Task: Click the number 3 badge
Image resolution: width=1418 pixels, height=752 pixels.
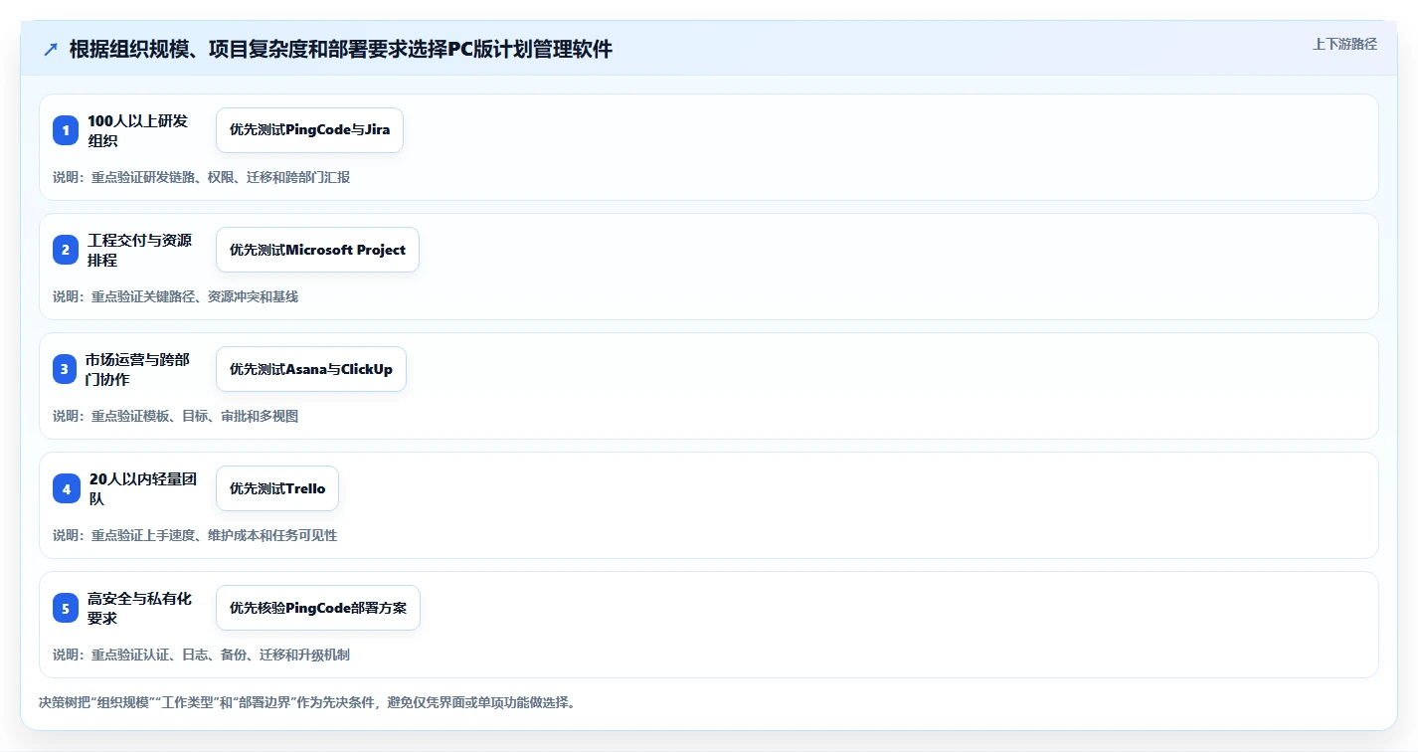Action: (66, 369)
